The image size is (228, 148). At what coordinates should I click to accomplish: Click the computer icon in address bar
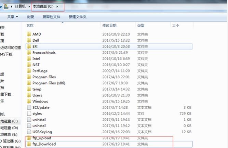tap(6, 6)
